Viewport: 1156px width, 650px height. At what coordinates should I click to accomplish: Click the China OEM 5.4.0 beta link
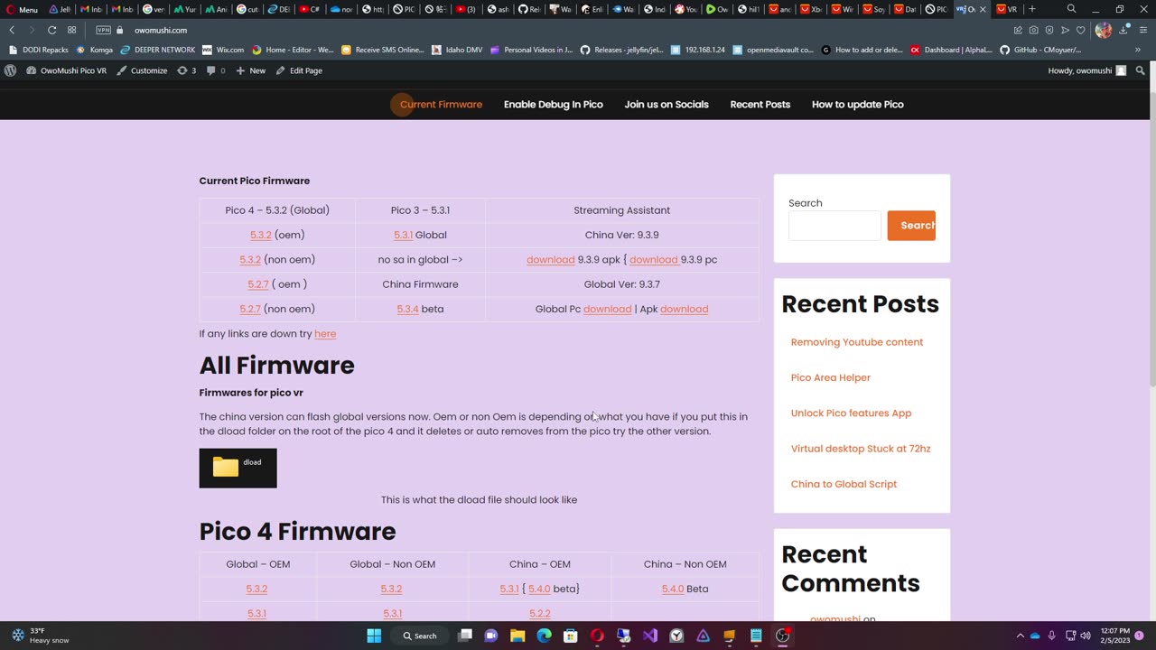pyautogui.click(x=539, y=589)
